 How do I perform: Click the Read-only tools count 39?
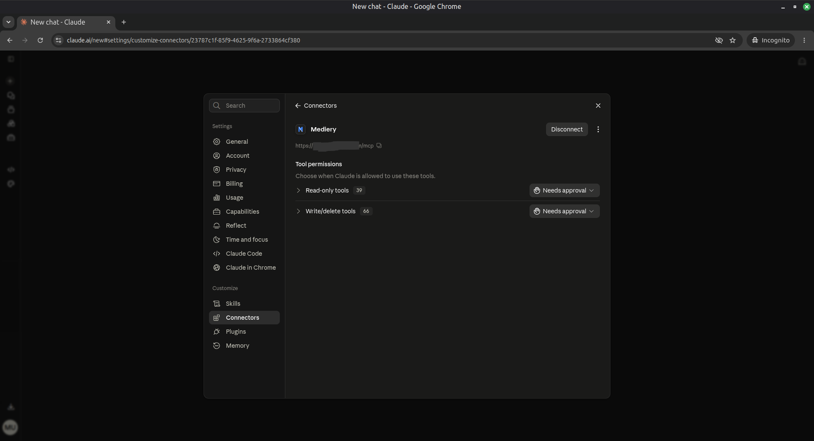(x=359, y=190)
